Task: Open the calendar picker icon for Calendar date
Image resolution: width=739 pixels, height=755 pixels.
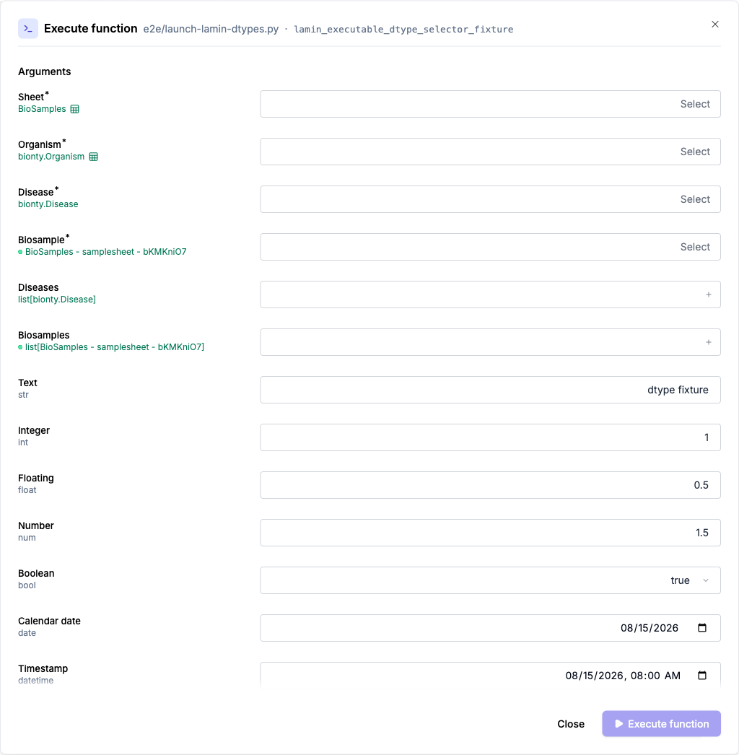Action: [x=702, y=627]
